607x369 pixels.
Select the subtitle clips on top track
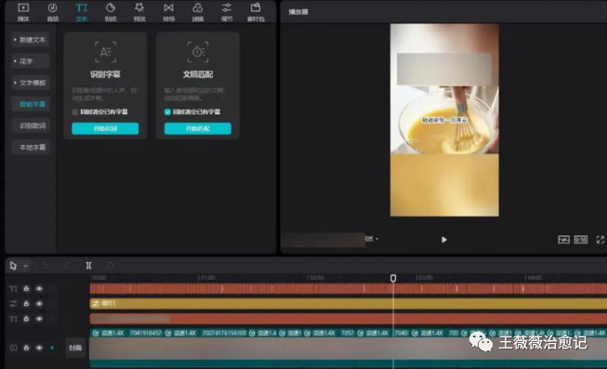click(x=349, y=289)
